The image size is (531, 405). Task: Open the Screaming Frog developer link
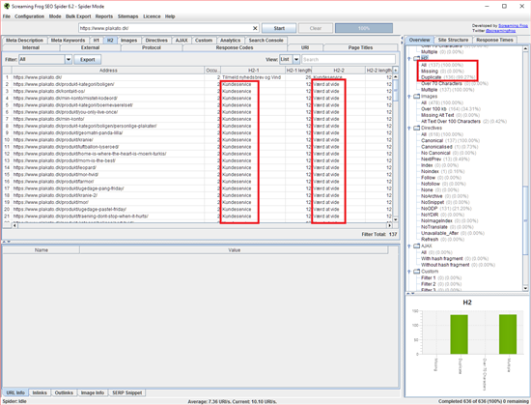click(513, 26)
